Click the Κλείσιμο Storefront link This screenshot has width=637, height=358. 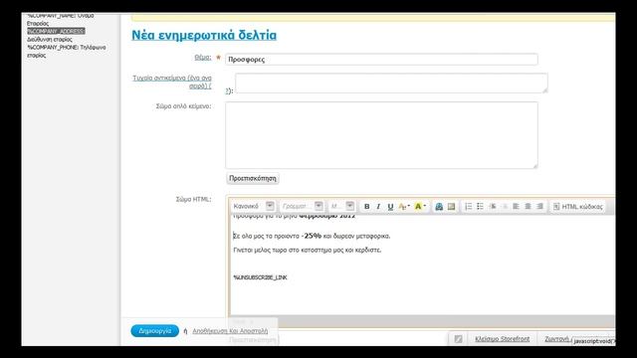tap(502, 338)
